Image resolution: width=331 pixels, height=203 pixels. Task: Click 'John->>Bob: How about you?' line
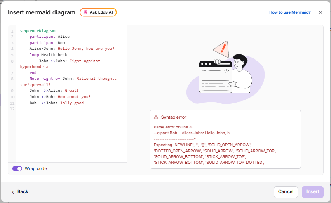point(60,97)
